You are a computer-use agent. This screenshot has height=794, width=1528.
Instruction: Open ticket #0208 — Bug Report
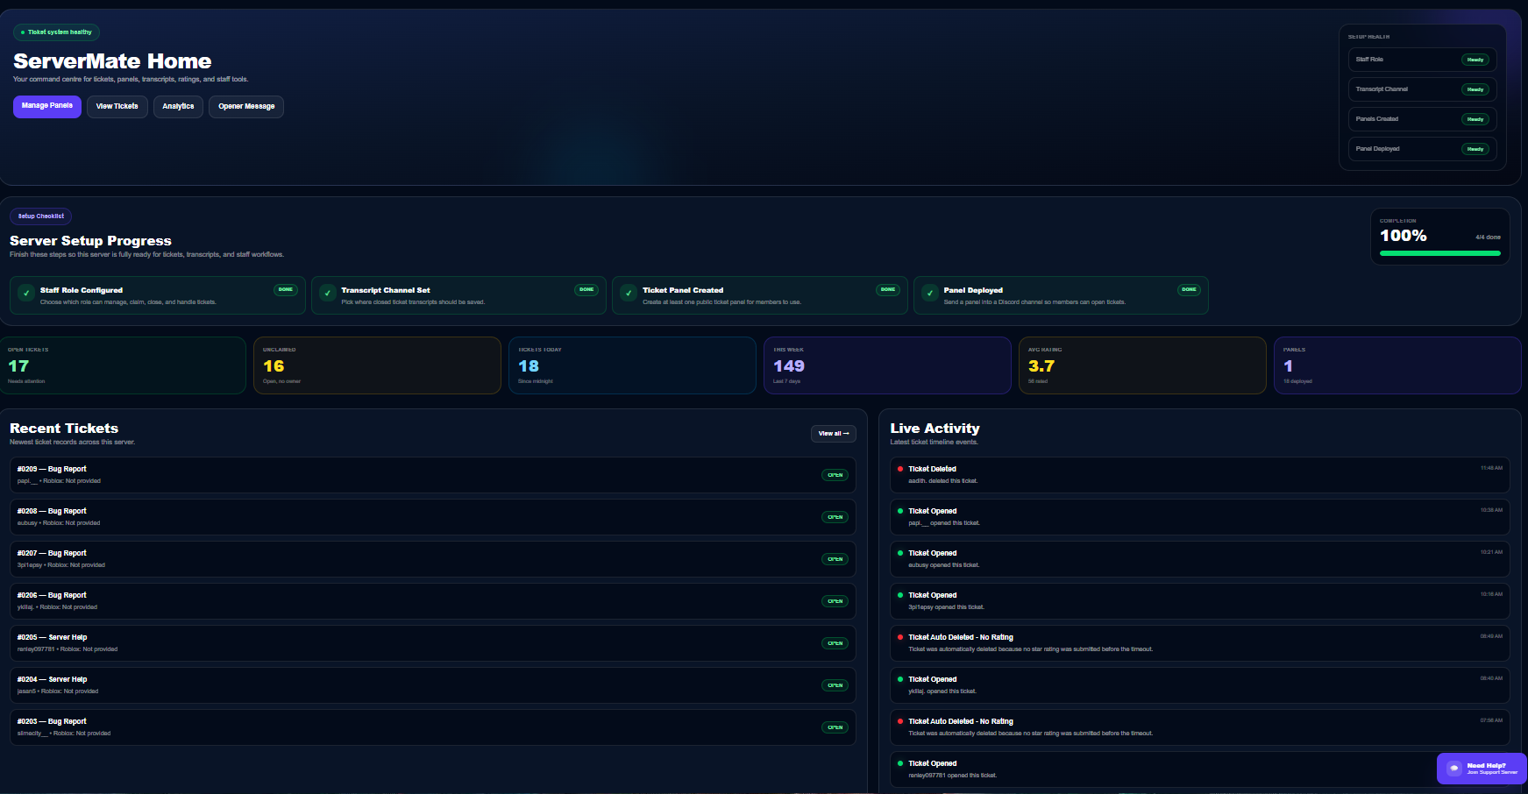point(432,517)
